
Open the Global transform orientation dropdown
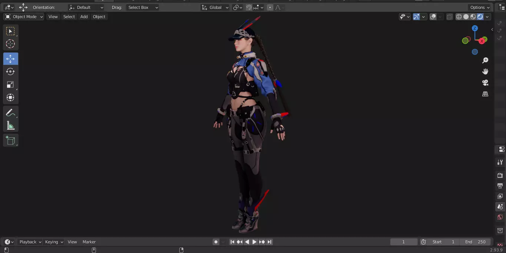click(215, 7)
